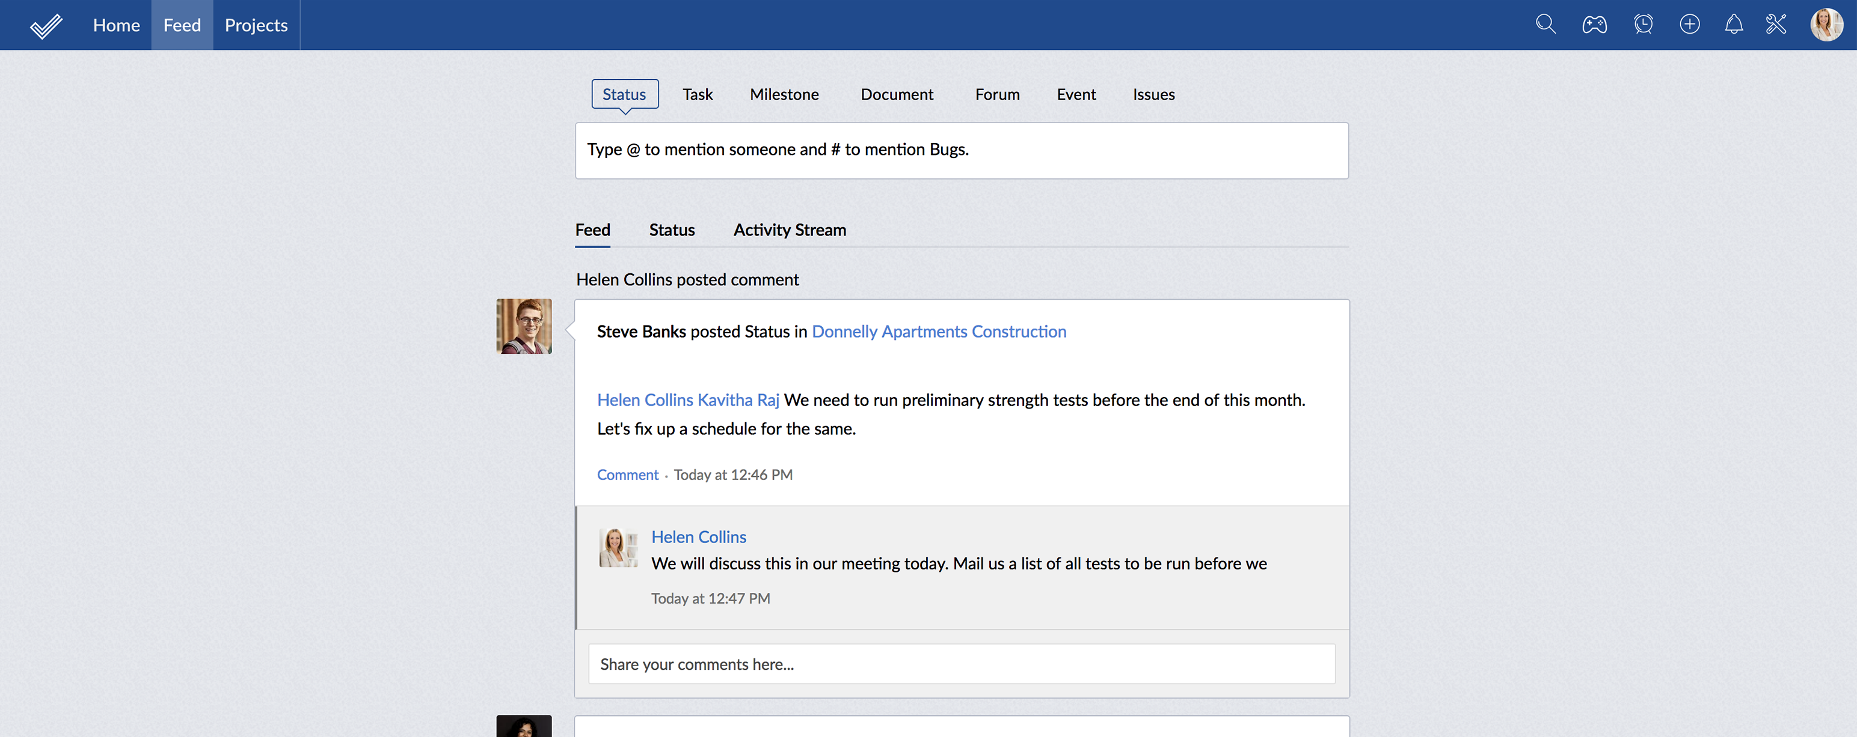Image resolution: width=1857 pixels, height=737 pixels.
Task: Open the Projects menu
Action: point(256,25)
